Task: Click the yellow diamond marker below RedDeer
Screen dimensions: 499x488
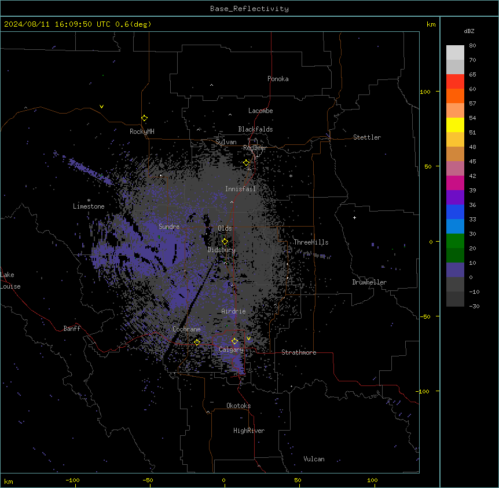Action: coord(247,163)
